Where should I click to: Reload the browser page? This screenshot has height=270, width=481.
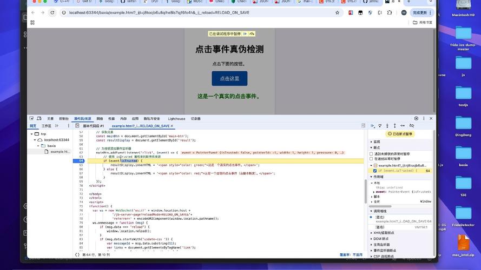(x=52, y=12)
